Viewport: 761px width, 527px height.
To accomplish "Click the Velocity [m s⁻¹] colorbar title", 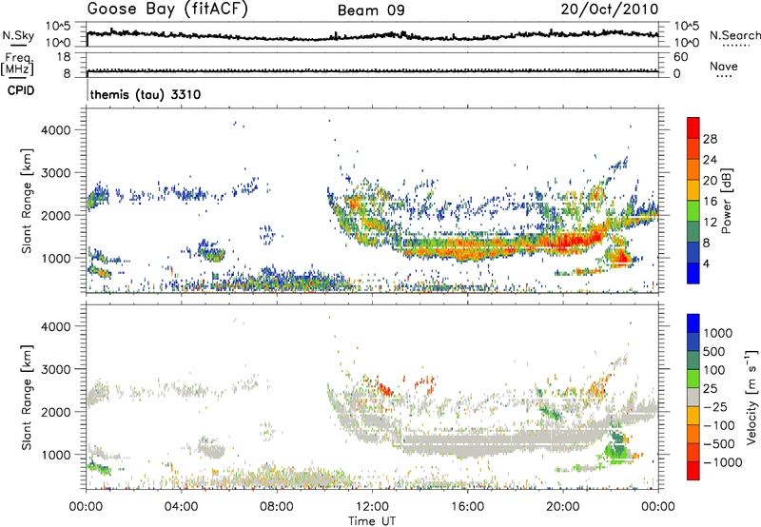I will click(751, 397).
